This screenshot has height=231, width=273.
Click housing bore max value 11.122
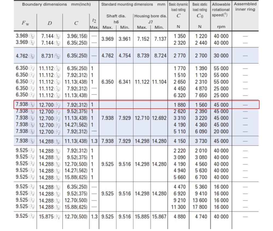coord(142,82)
